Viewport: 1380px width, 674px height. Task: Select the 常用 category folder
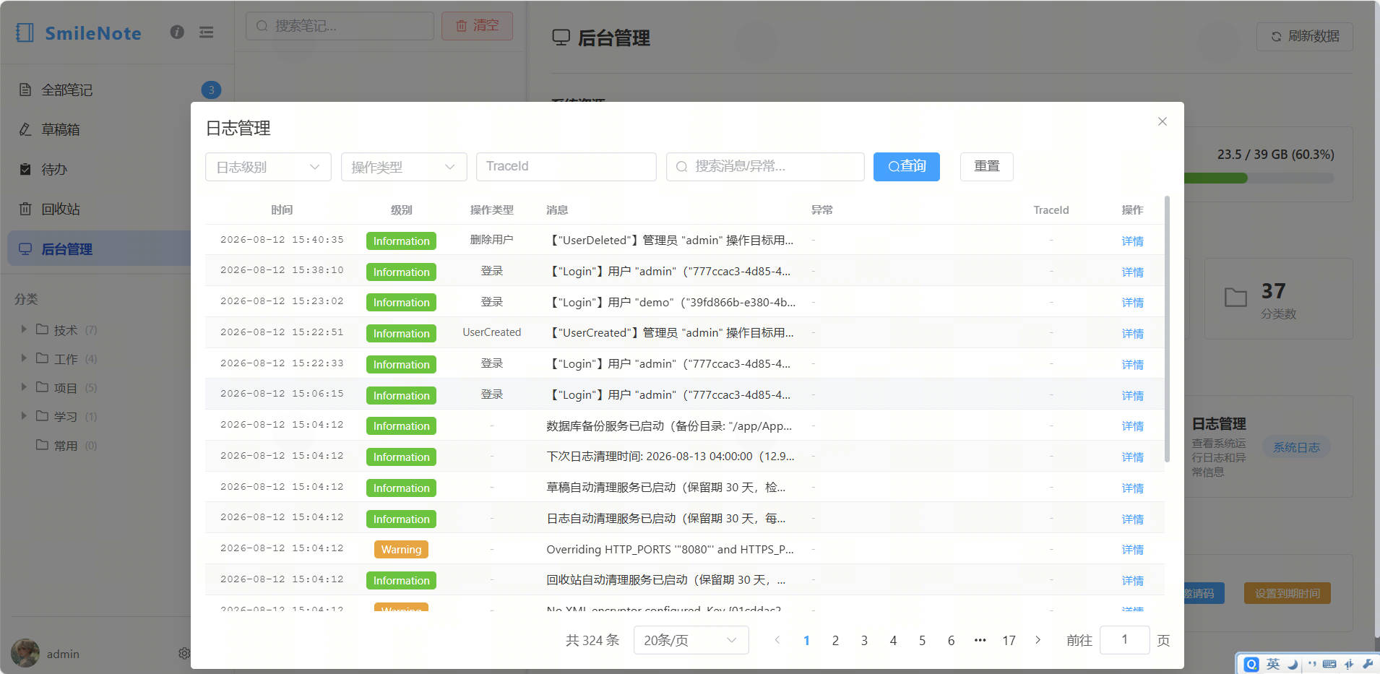(x=65, y=445)
